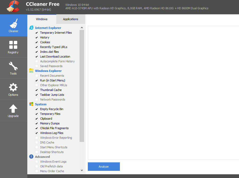The image size is (239, 178).
Task: Uncheck Chkdsk File Fragments
Action: tap(37, 128)
